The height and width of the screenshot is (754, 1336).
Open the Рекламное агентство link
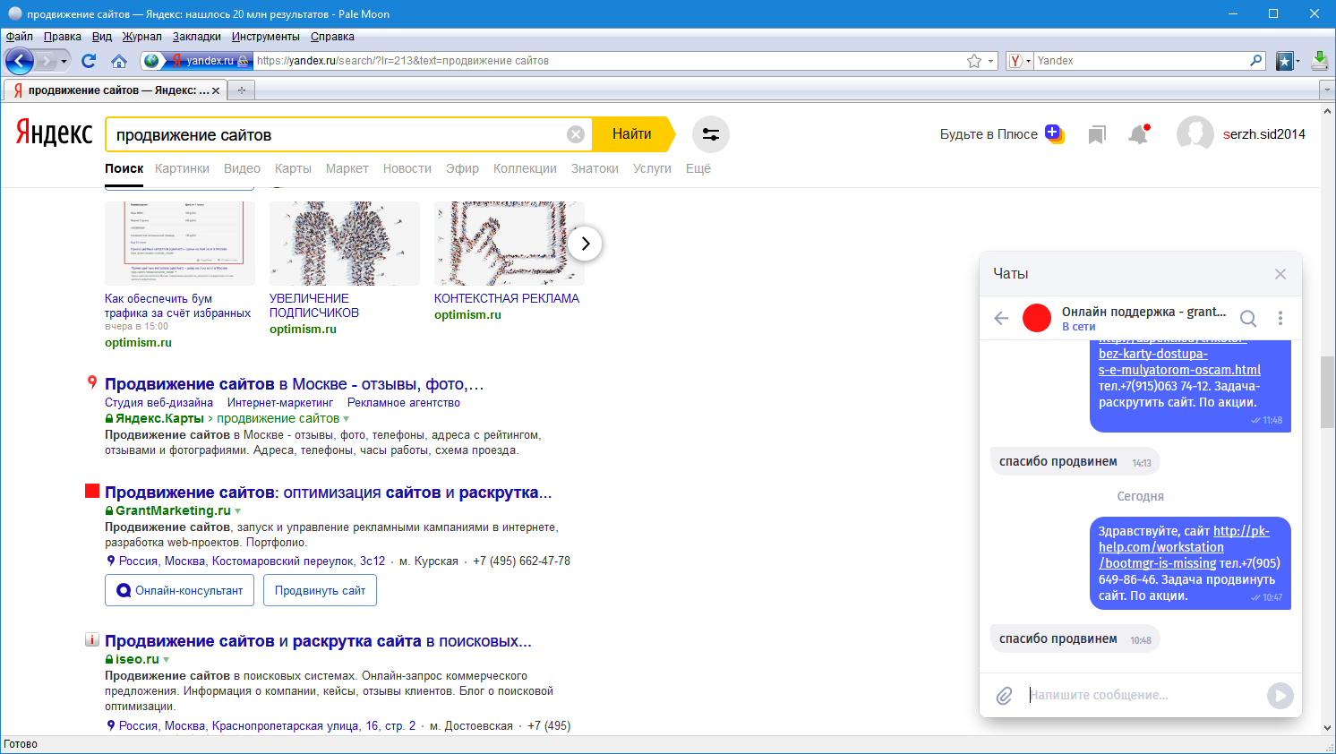click(x=404, y=403)
